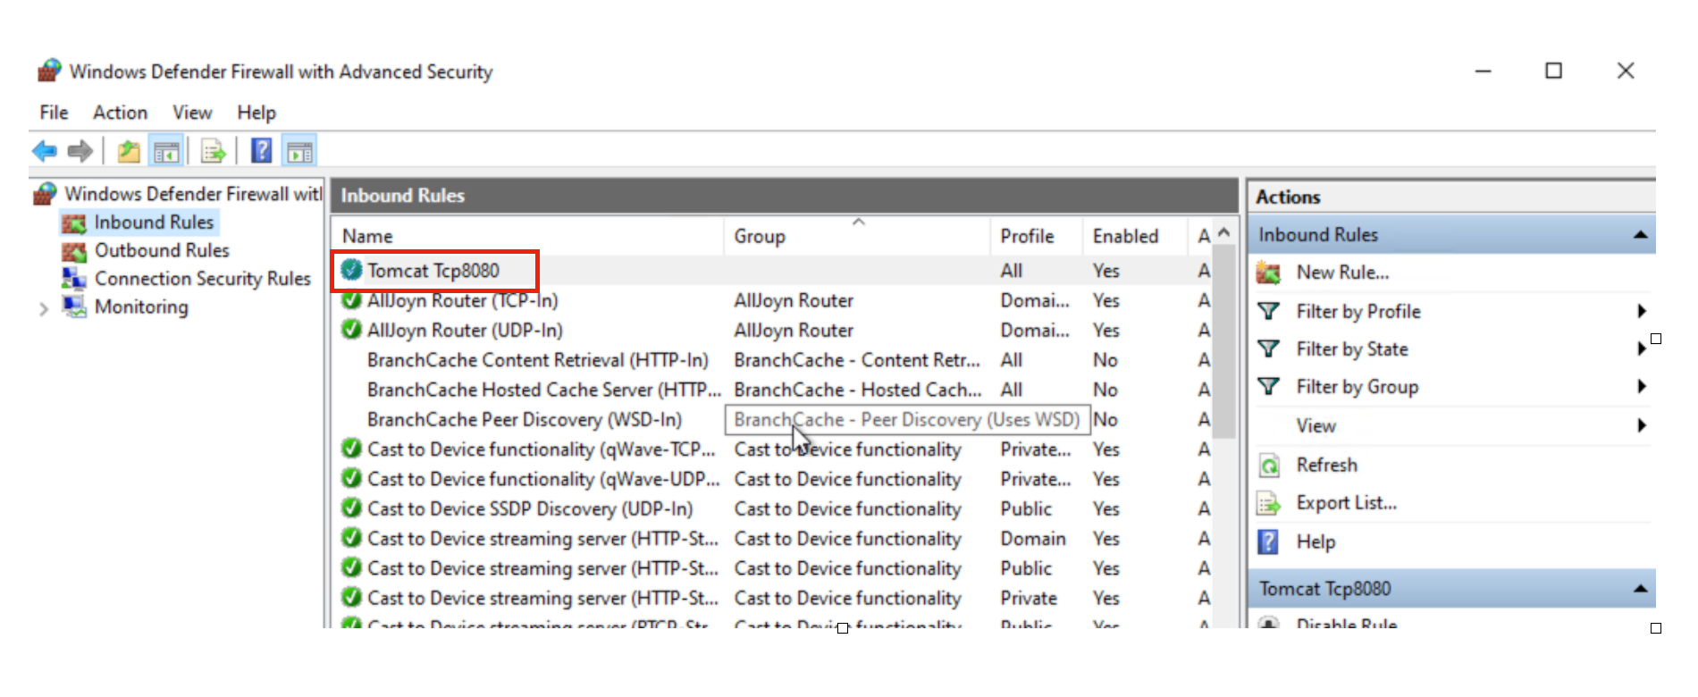Click the 'All' profile cell of Tomcat Tcp8080

click(x=1012, y=271)
